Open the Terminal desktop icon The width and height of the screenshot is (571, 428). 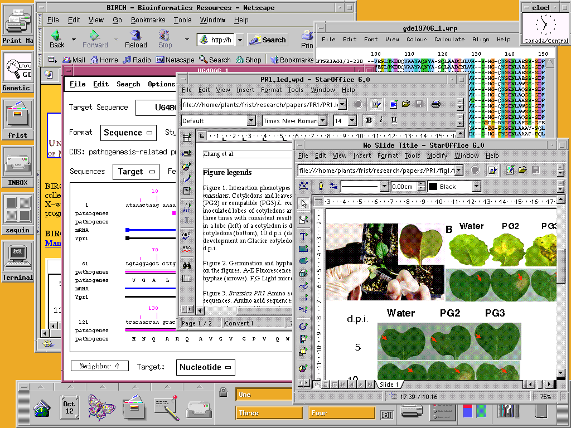point(17,261)
